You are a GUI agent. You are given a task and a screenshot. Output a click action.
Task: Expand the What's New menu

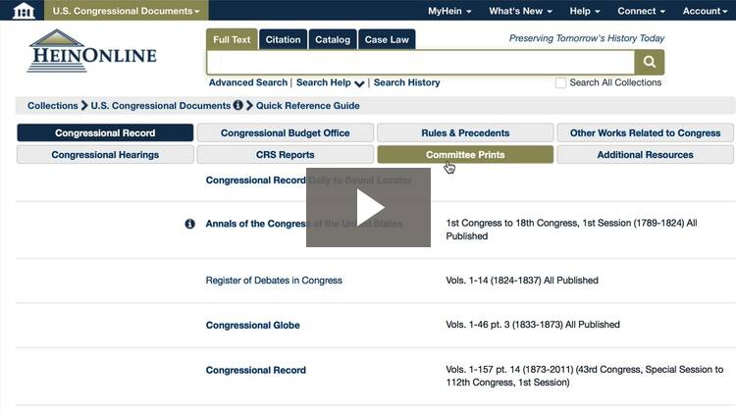tap(520, 11)
